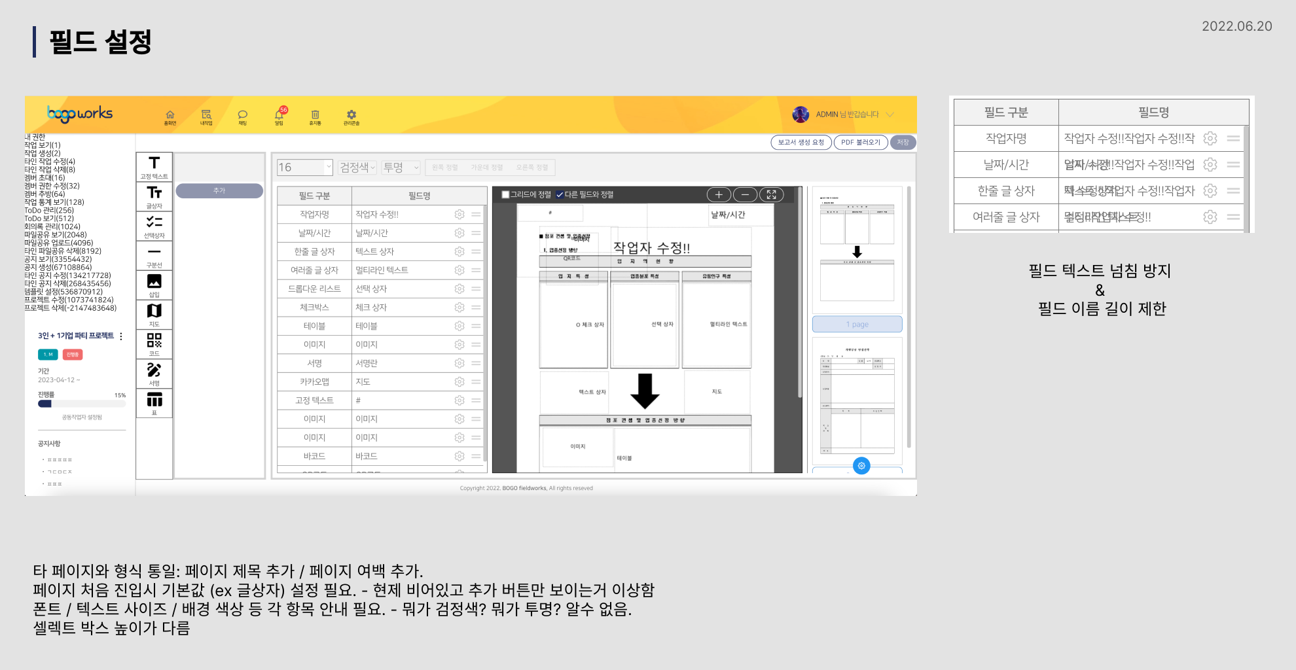Click project progress bar at 15%
1296x670 pixels.
(x=82, y=404)
